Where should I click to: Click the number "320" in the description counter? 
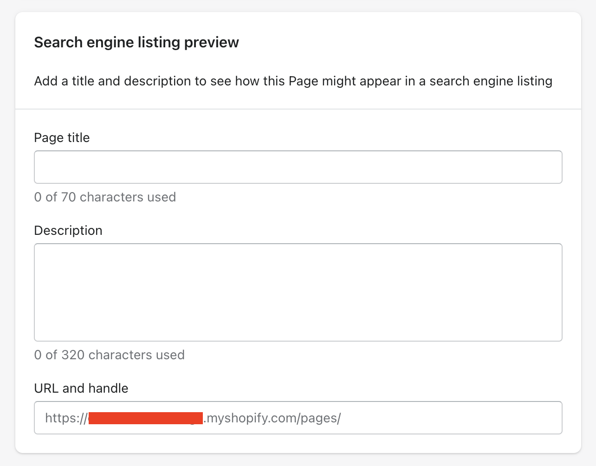[73, 355]
